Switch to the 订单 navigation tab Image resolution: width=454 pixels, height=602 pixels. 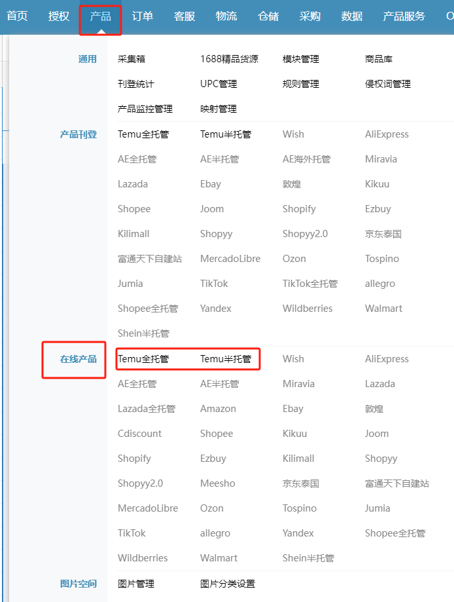(x=143, y=16)
